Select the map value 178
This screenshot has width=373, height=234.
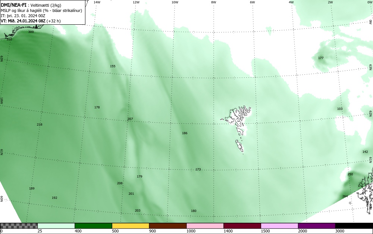[97, 107]
